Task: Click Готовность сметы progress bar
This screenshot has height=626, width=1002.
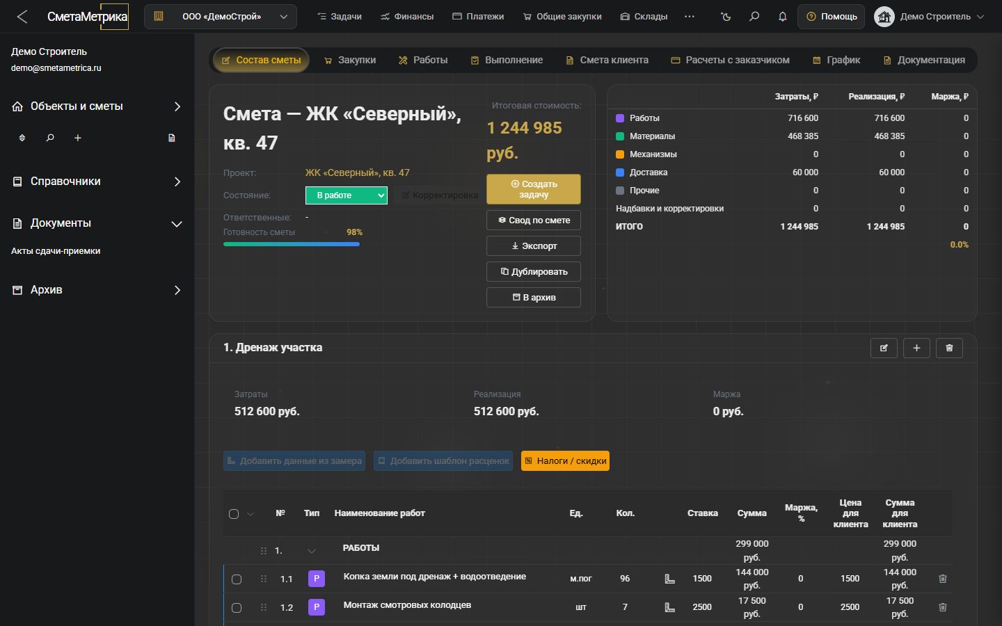Action: (292, 244)
